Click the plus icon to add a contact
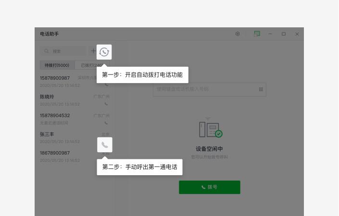Viewport: 339px width, 216px height. (93, 51)
